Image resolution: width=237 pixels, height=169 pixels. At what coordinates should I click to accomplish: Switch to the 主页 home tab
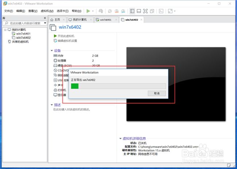[56, 20]
